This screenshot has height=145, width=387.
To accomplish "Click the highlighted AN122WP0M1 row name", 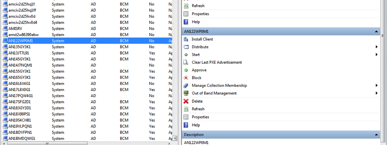I will point(21,41).
